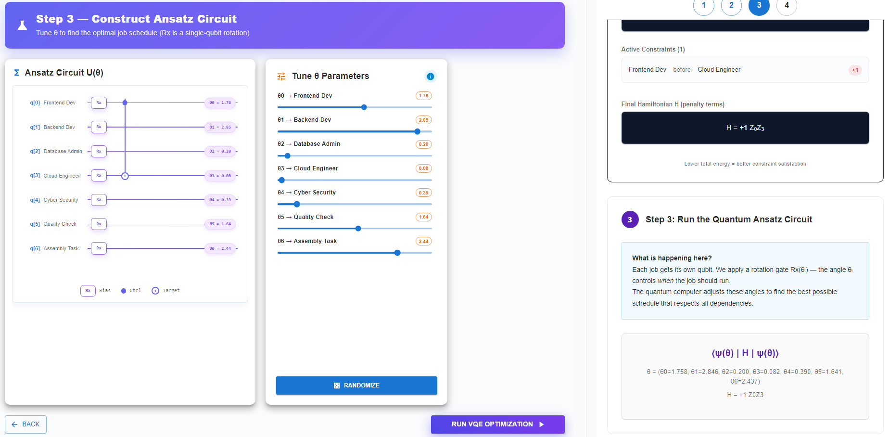The width and height of the screenshot is (889, 437).
Task: Click the θ6 Assembly Task slider handle
Action: 397,253
